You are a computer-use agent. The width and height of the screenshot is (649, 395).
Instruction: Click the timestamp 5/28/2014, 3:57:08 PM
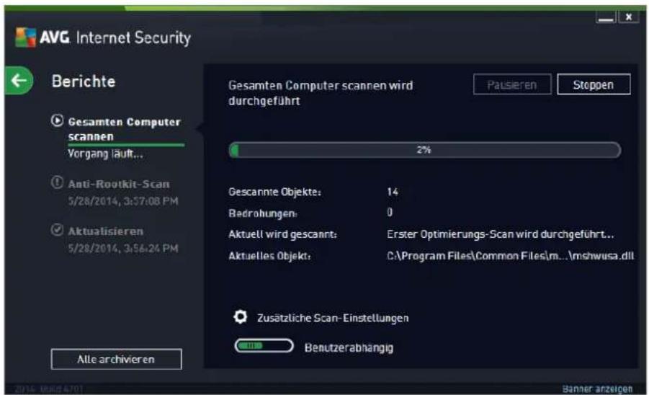point(123,201)
